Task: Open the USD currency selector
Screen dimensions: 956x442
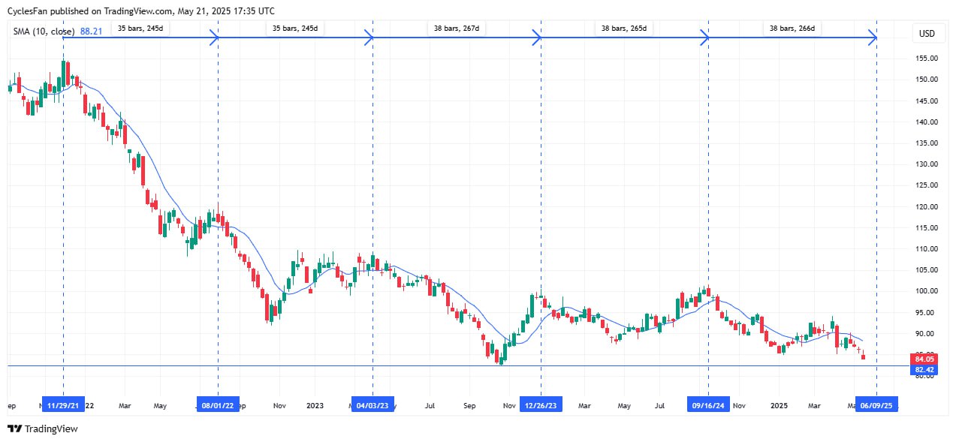Action: [927, 34]
